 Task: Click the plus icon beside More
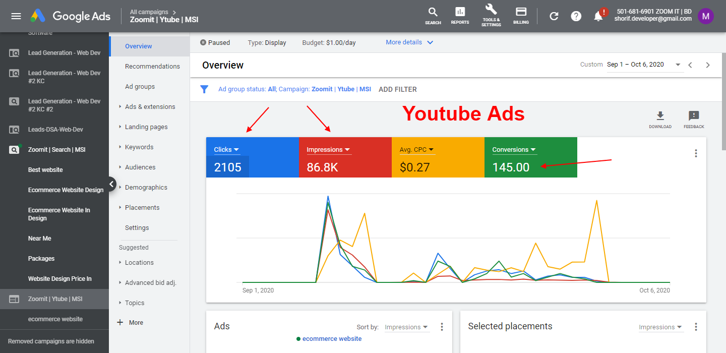click(x=120, y=323)
